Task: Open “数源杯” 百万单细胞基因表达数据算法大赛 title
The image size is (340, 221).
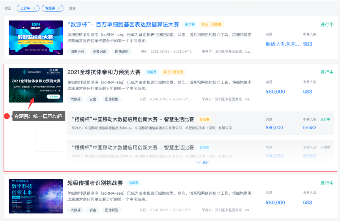Action: tap(123, 24)
